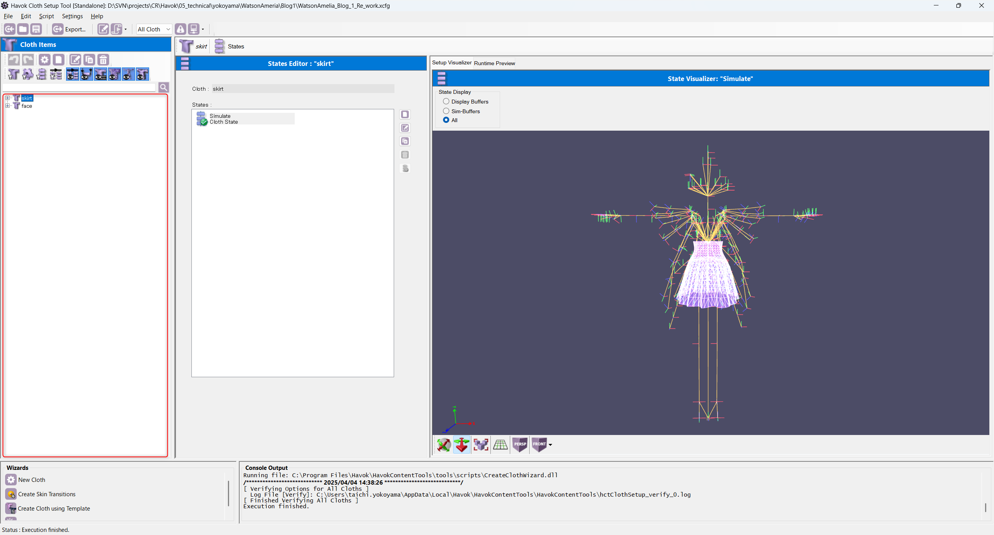Click the red-green pan arrows icon
The width and height of the screenshot is (994, 535).
tap(462, 445)
